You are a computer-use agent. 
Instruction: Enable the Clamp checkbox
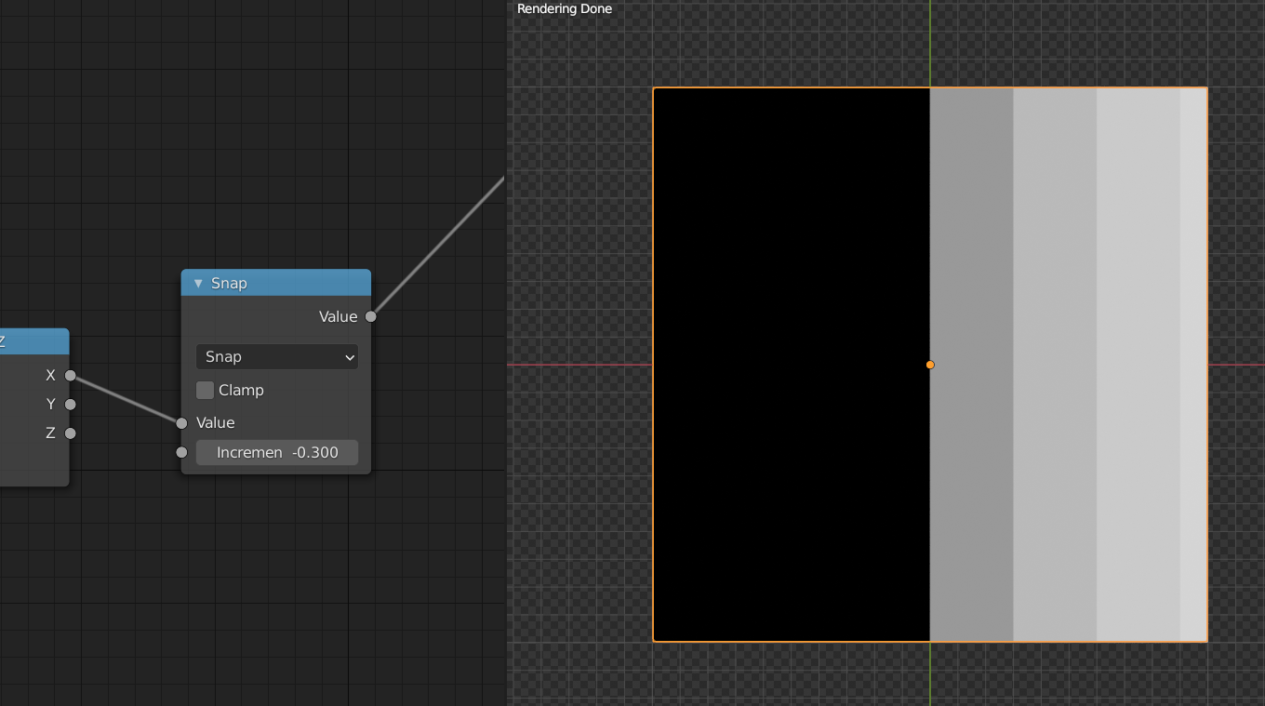click(x=206, y=390)
